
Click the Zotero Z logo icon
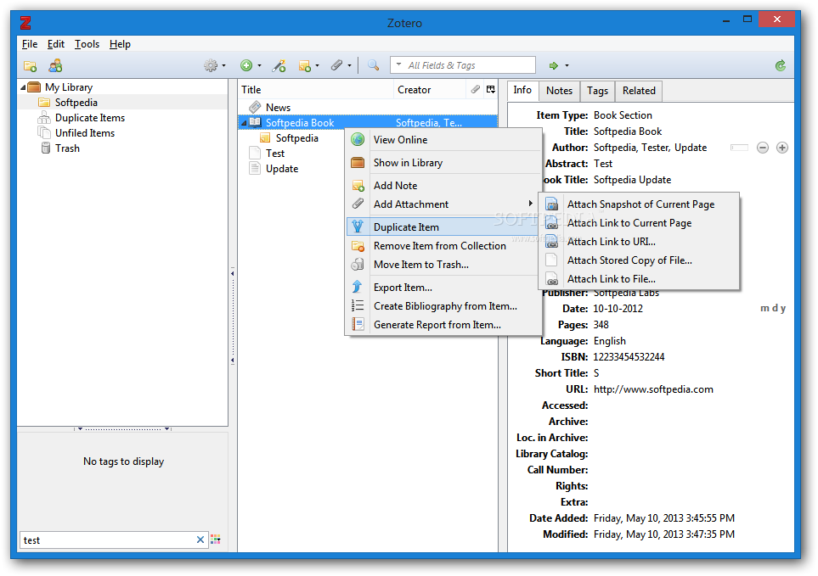coord(25,22)
